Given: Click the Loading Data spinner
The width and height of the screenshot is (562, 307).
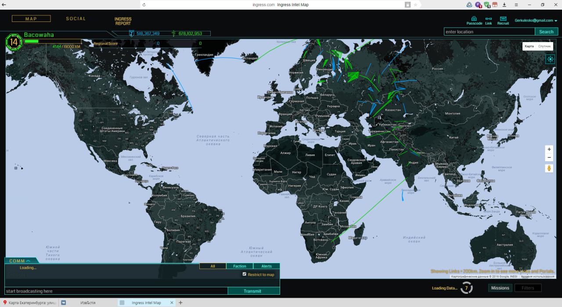Looking at the screenshot, I should pyautogui.click(x=467, y=288).
